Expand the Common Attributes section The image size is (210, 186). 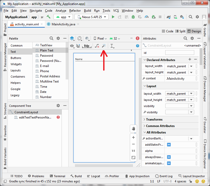(x=144, y=126)
